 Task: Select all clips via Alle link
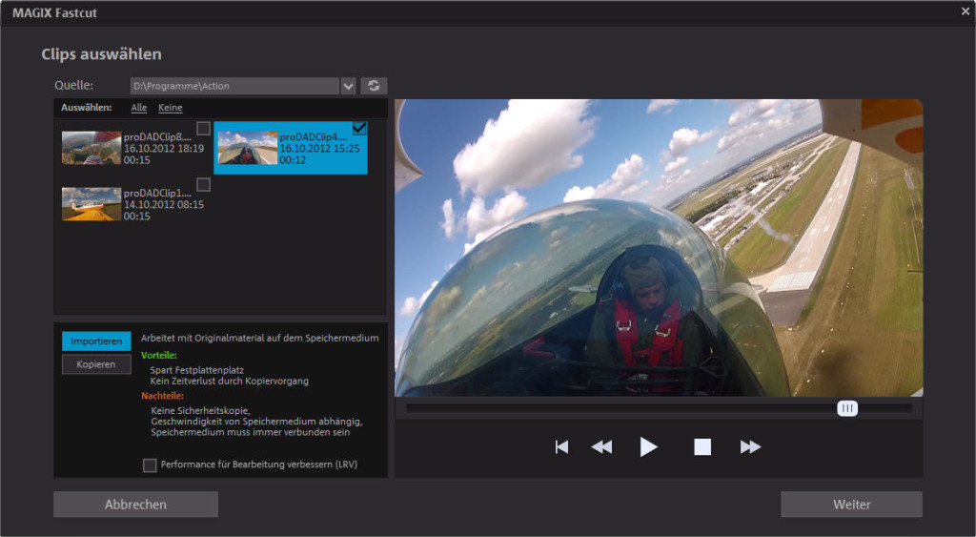pyautogui.click(x=139, y=108)
